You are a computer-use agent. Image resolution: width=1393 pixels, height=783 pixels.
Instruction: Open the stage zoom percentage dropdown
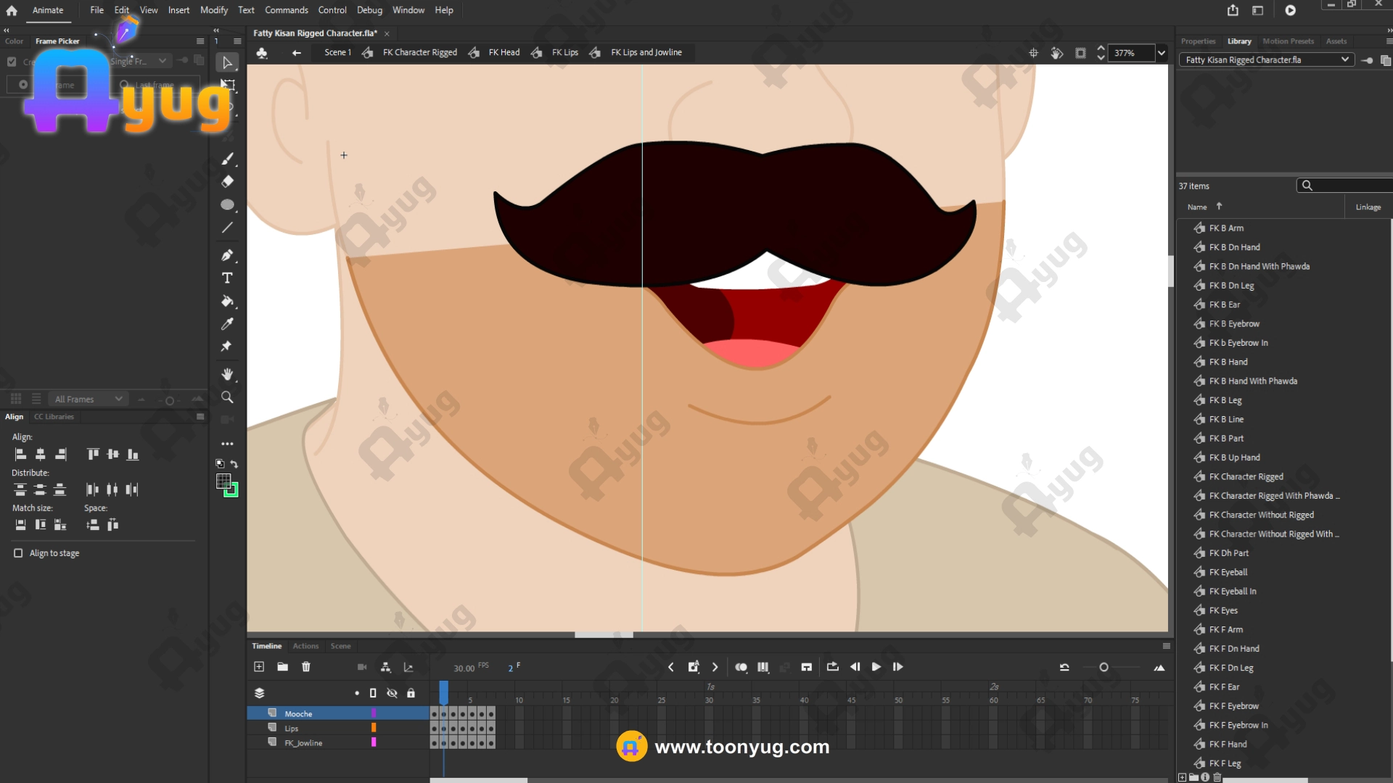1162,53
